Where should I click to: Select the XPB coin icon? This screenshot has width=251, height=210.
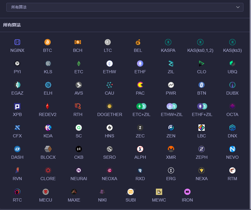tap(17, 106)
